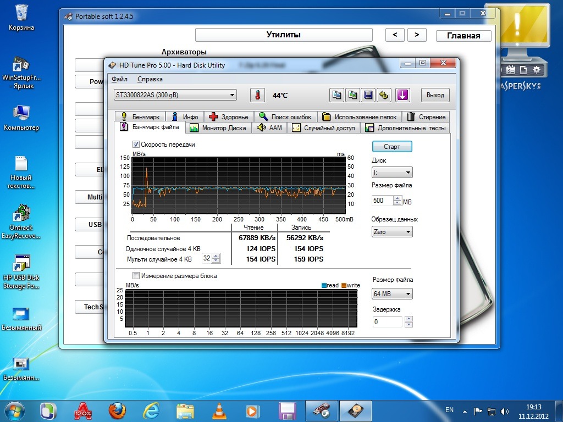Click the copy screenshot to clipboard icon
Screen dimensions: 563x422
(x=352, y=95)
